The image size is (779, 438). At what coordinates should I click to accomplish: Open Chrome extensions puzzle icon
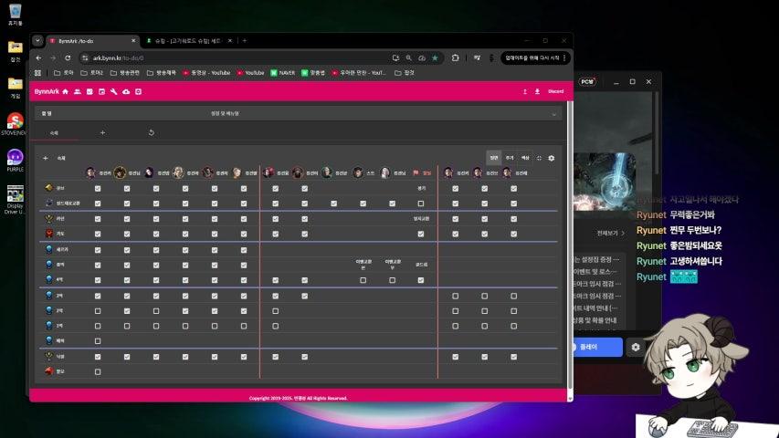tap(455, 58)
